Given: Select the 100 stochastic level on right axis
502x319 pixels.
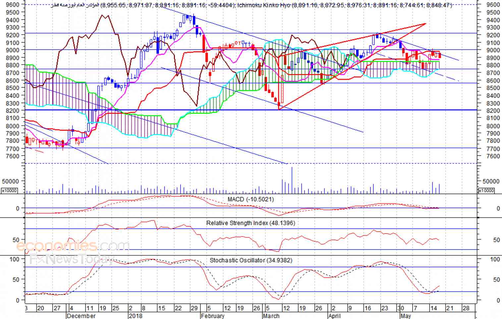Looking at the screenshot, I should (x=495, y=259).
